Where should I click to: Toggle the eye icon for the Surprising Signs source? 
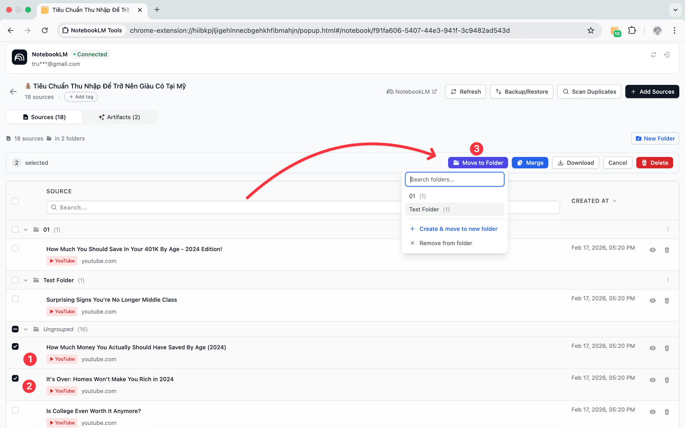[x=652, y=301]
